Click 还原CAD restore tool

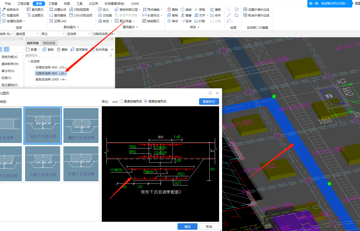coord(58,21)
